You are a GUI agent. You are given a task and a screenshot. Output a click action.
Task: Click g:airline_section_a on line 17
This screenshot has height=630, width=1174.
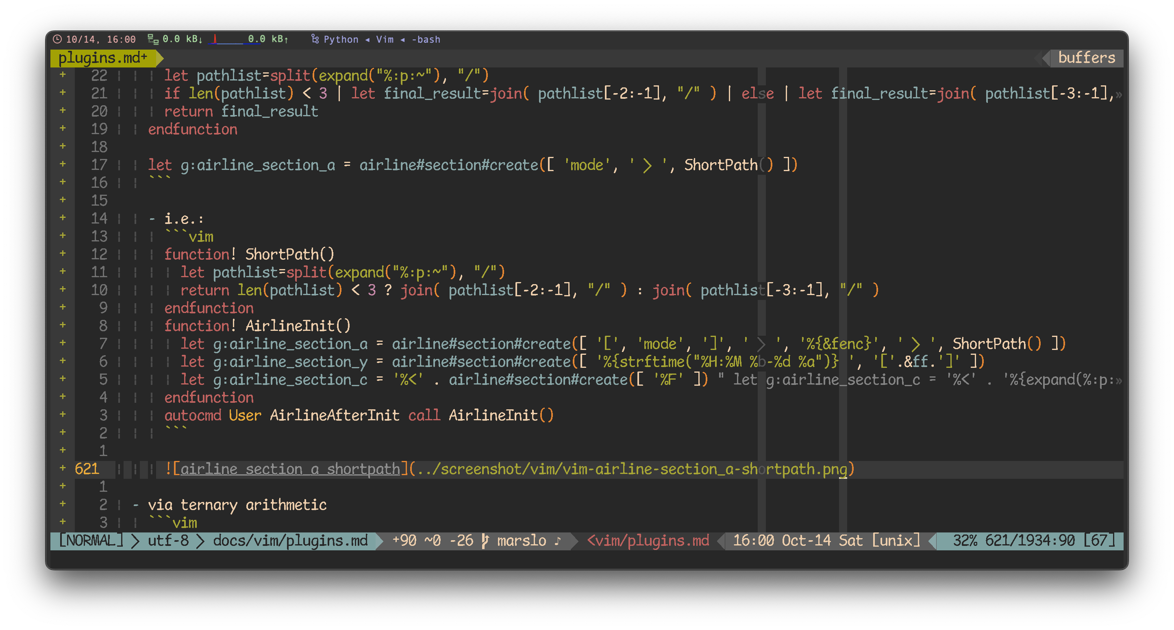tap(257, 165)
